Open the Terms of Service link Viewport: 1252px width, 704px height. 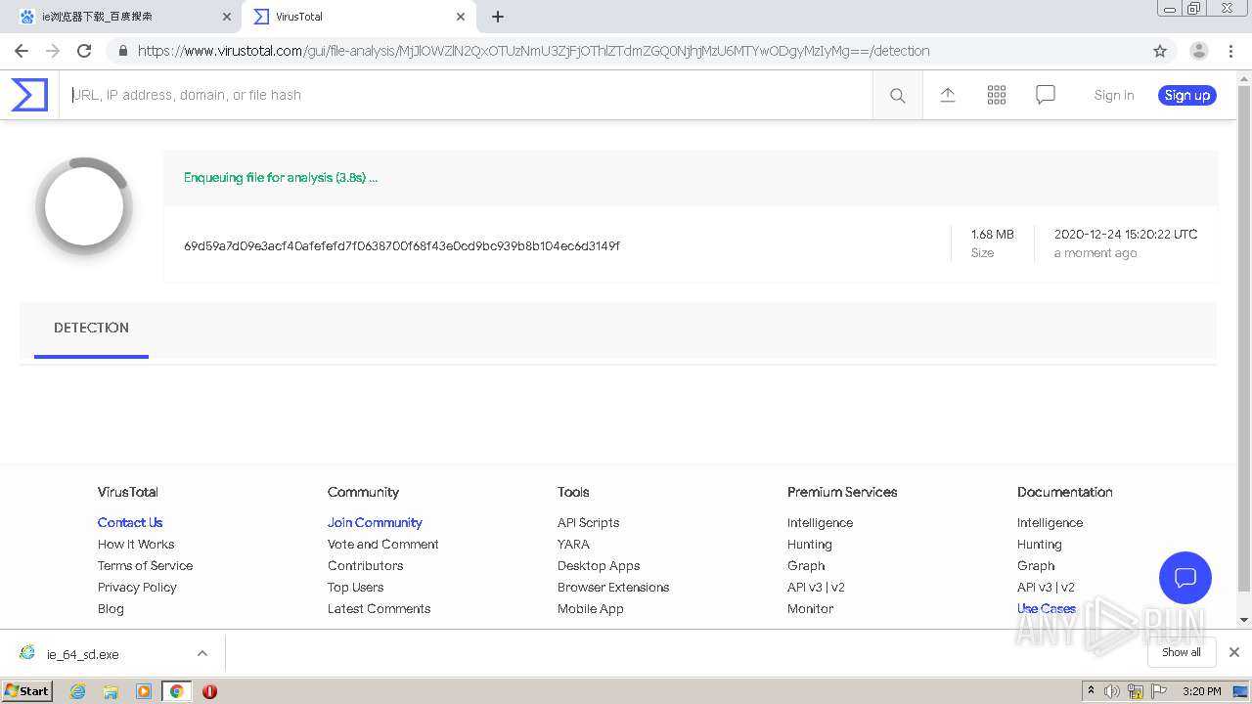[x=145, y=566]
